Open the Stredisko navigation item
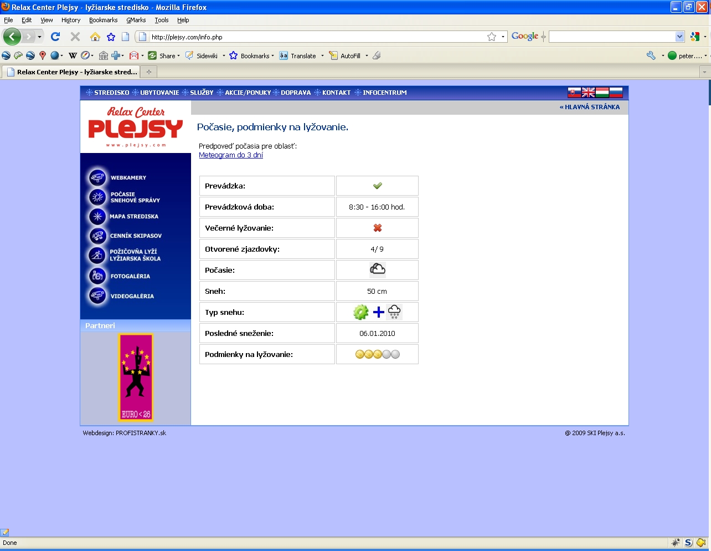 [108, 93]
